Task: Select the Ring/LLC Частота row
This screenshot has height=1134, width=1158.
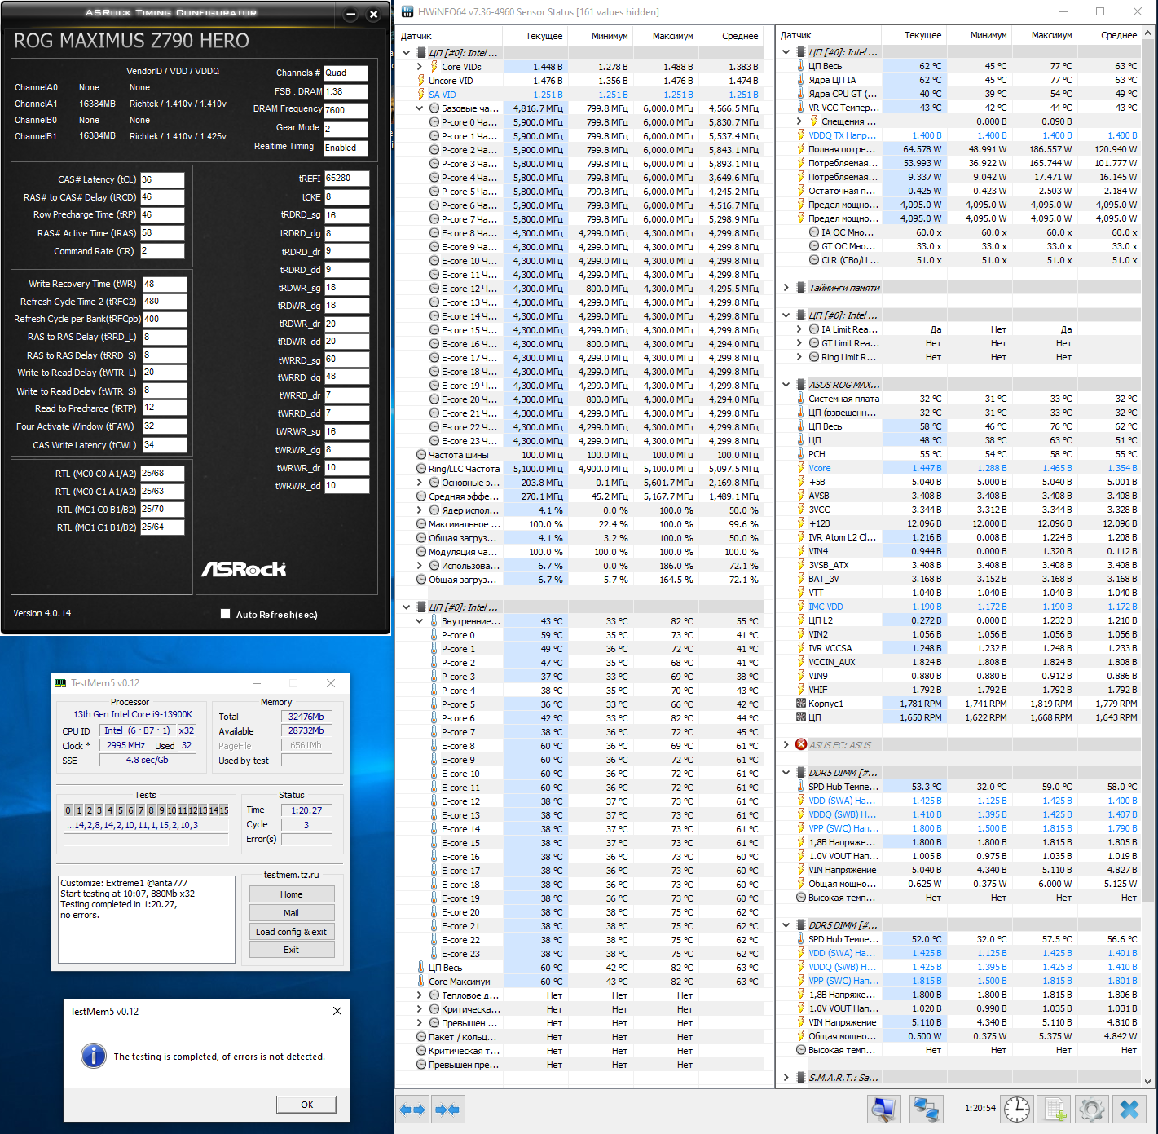Action: point(580,469)
